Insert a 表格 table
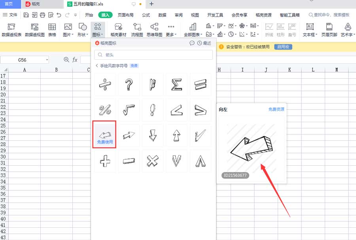 (x=52, y=30)
